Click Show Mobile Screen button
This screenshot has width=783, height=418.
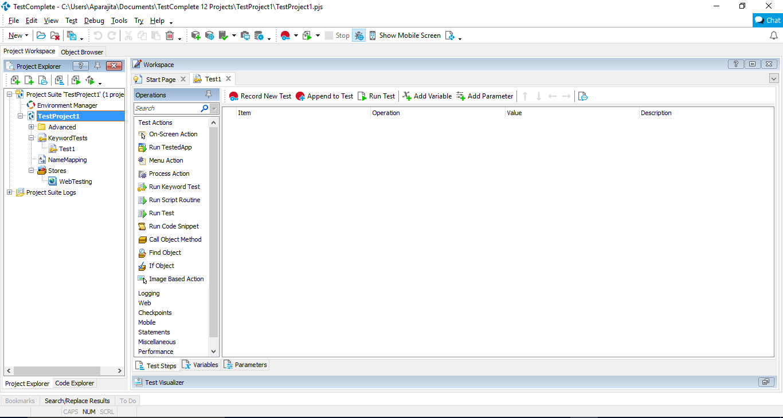(405, 36)
